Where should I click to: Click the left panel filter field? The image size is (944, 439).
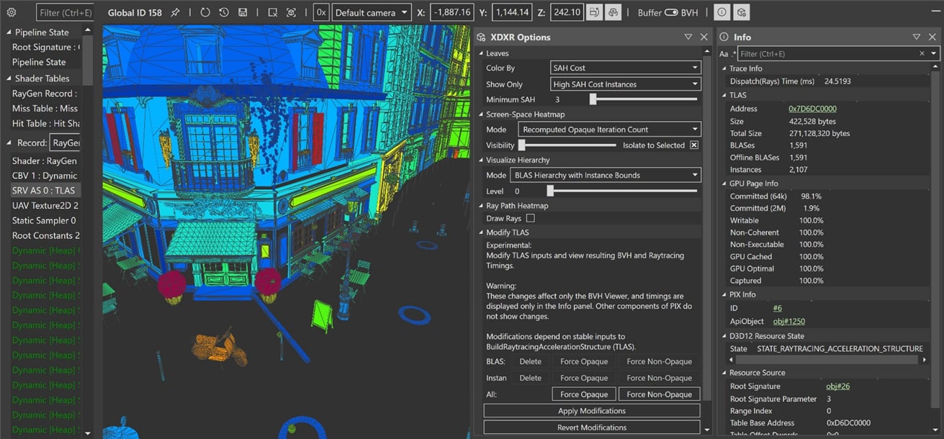[x=63, y=12]
